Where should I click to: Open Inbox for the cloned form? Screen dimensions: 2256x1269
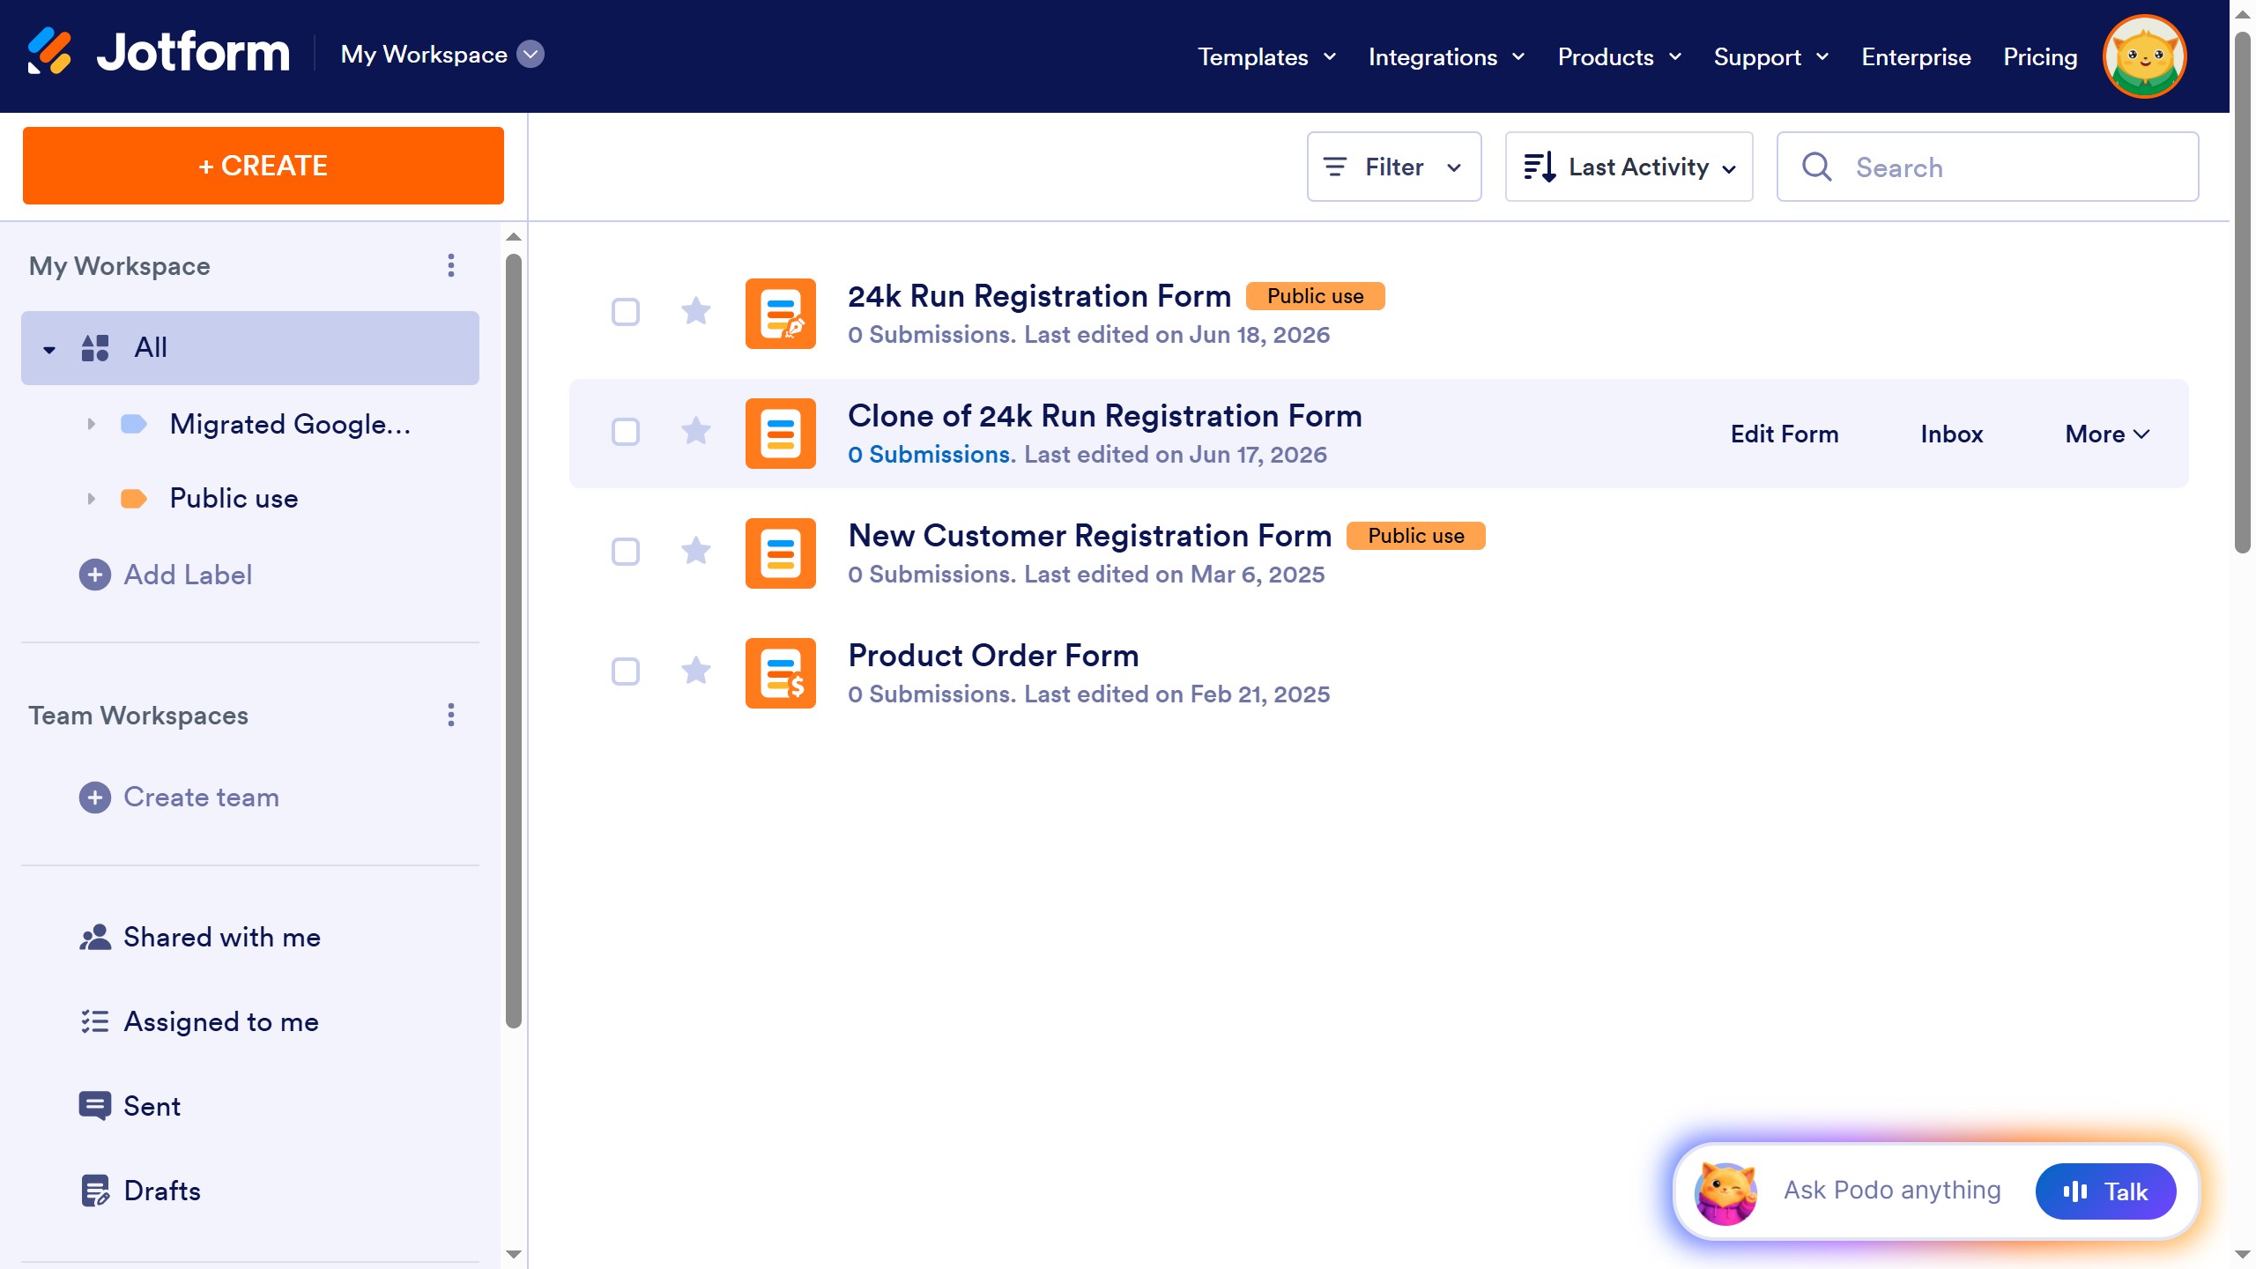pyautogui.click(x=1952, y=434)
